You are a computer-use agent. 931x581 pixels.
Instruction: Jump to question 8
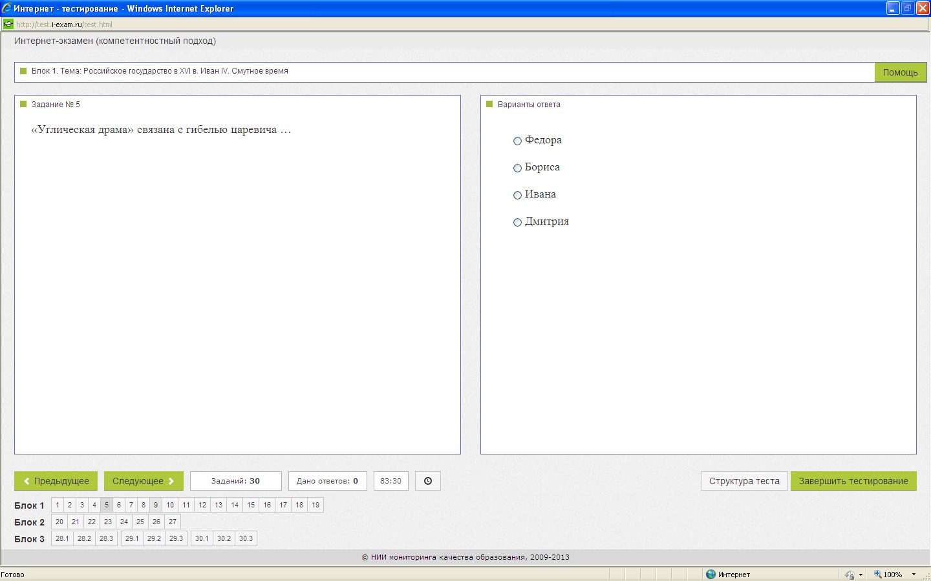click(144, 505)
